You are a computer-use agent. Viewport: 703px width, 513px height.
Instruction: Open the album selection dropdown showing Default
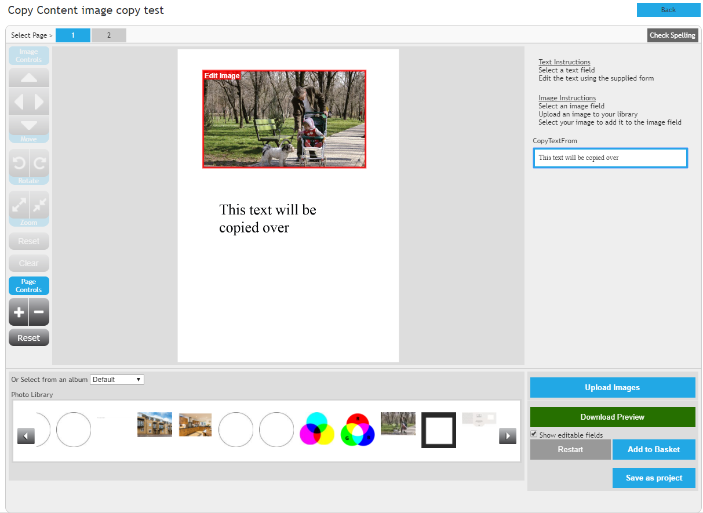coord(116,379)
